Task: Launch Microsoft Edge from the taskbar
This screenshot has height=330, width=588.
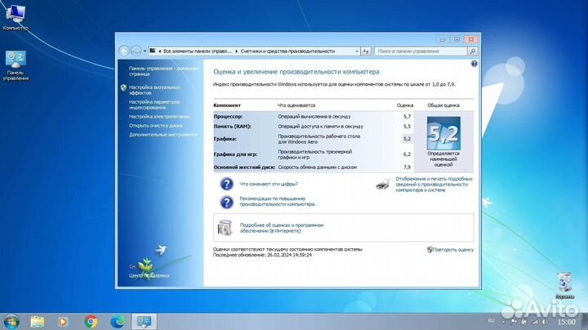Action: [x=118, y=321]
